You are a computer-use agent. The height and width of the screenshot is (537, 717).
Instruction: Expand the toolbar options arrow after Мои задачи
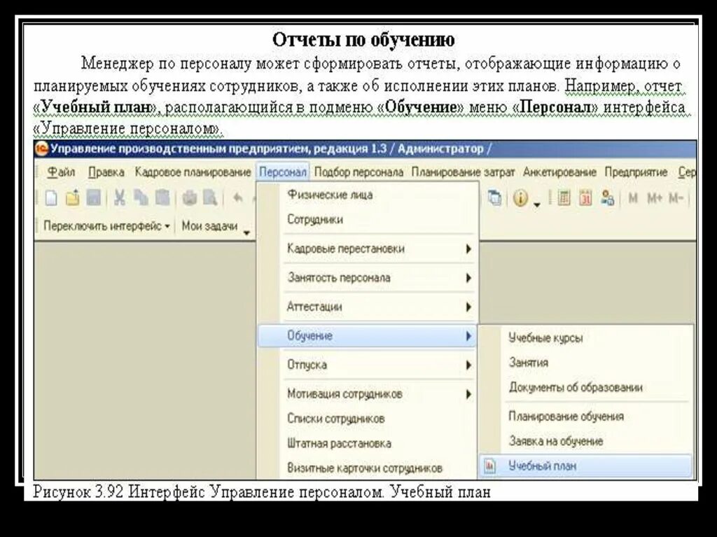[247, 233]
